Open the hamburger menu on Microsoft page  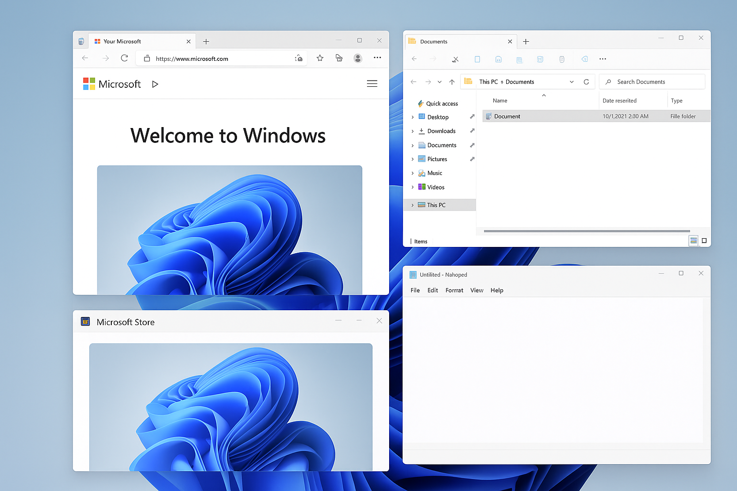pos(372,84)
